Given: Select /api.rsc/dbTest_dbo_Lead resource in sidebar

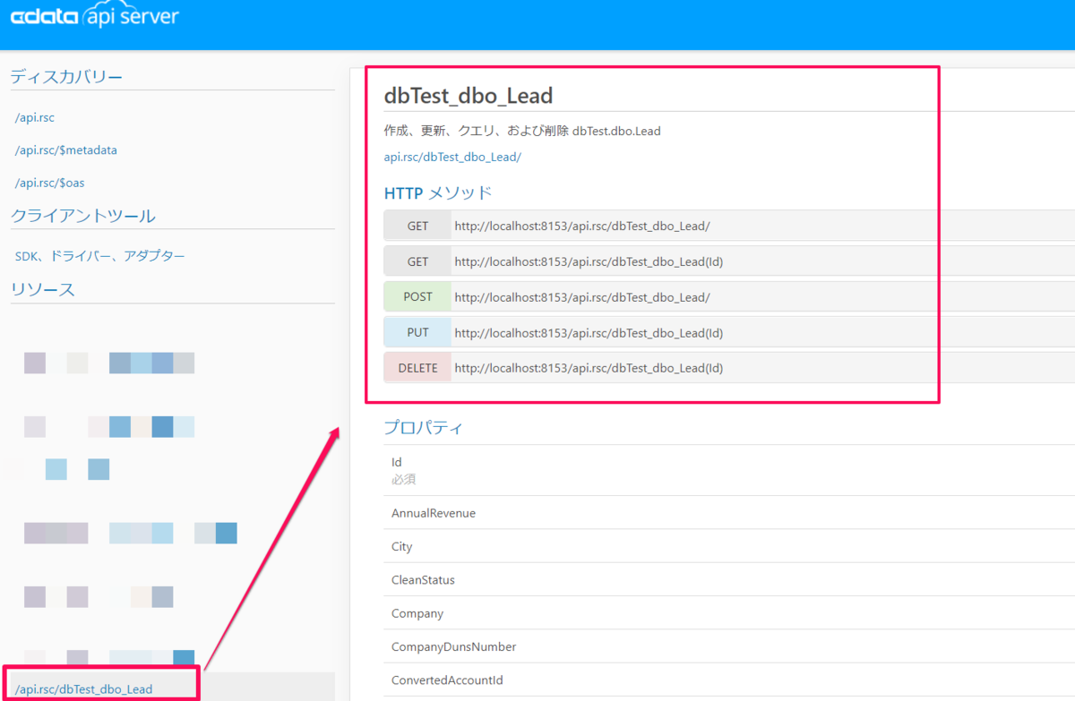Looking at the screenshot, I should click(84, 689).
